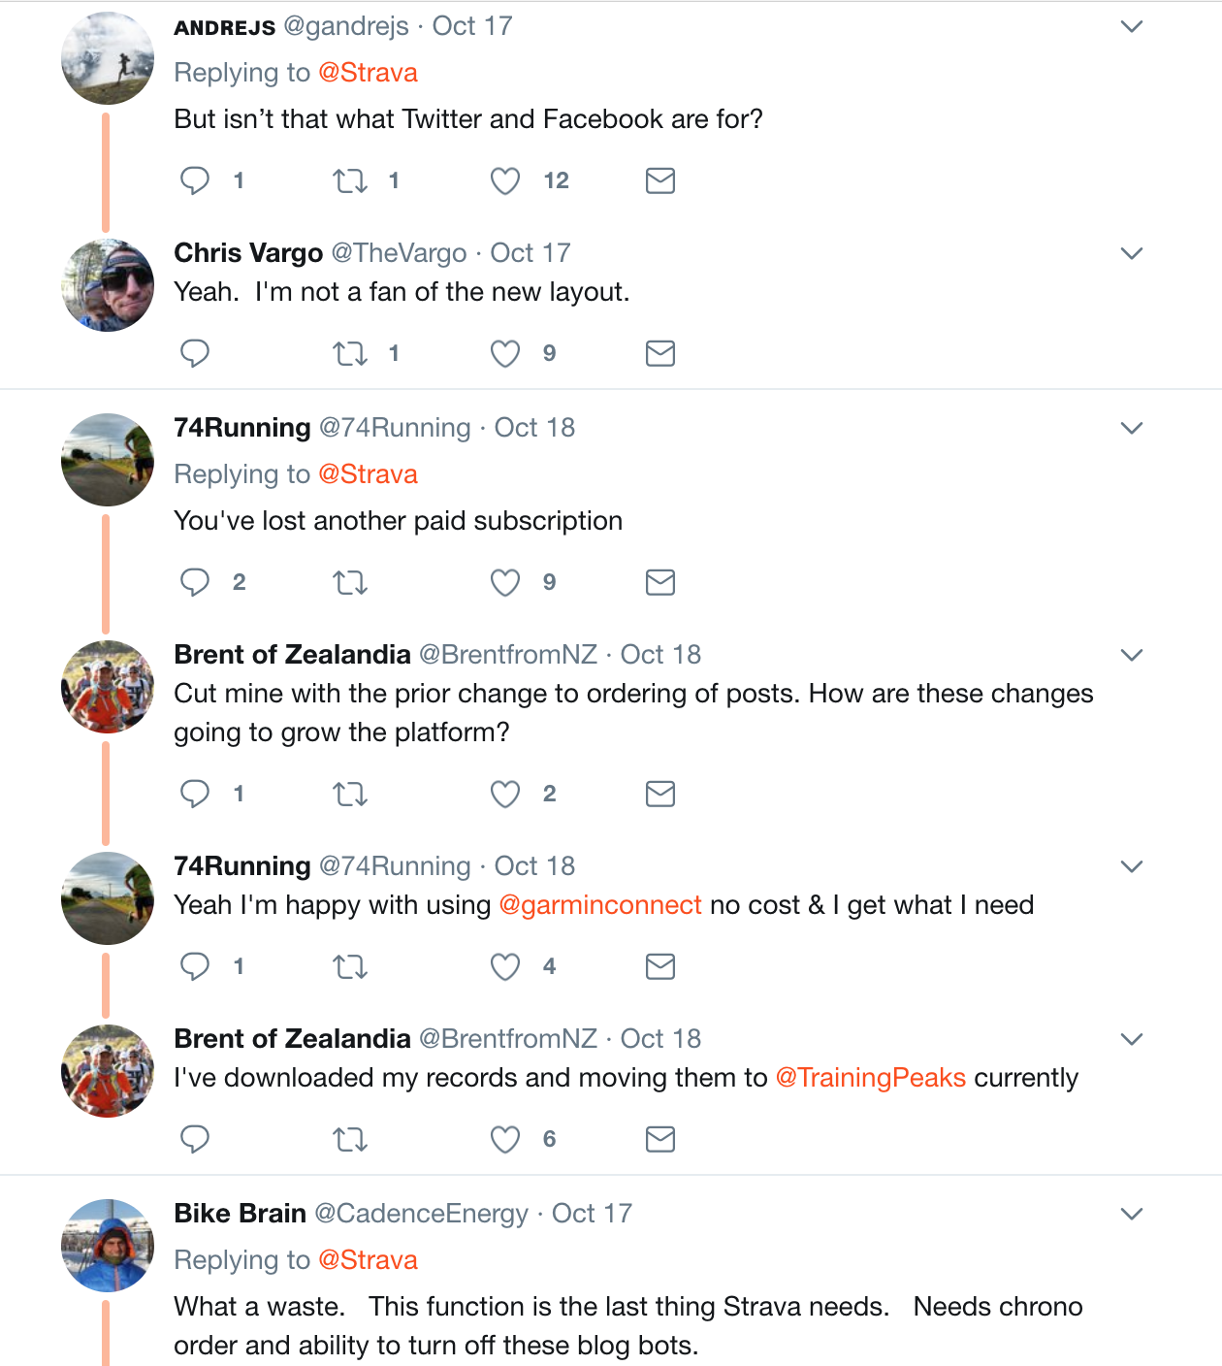Viewport: 1222px width, 1366px height.
Task: Open the @garminconnect mention link
Action: pyautogui.click(x=599, y=905)
